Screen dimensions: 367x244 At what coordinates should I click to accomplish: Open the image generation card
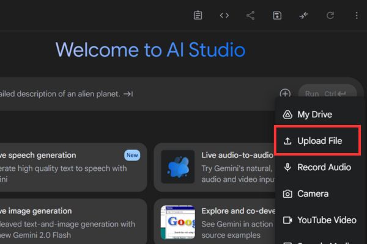pyautogui.click(x=73, y=221)
